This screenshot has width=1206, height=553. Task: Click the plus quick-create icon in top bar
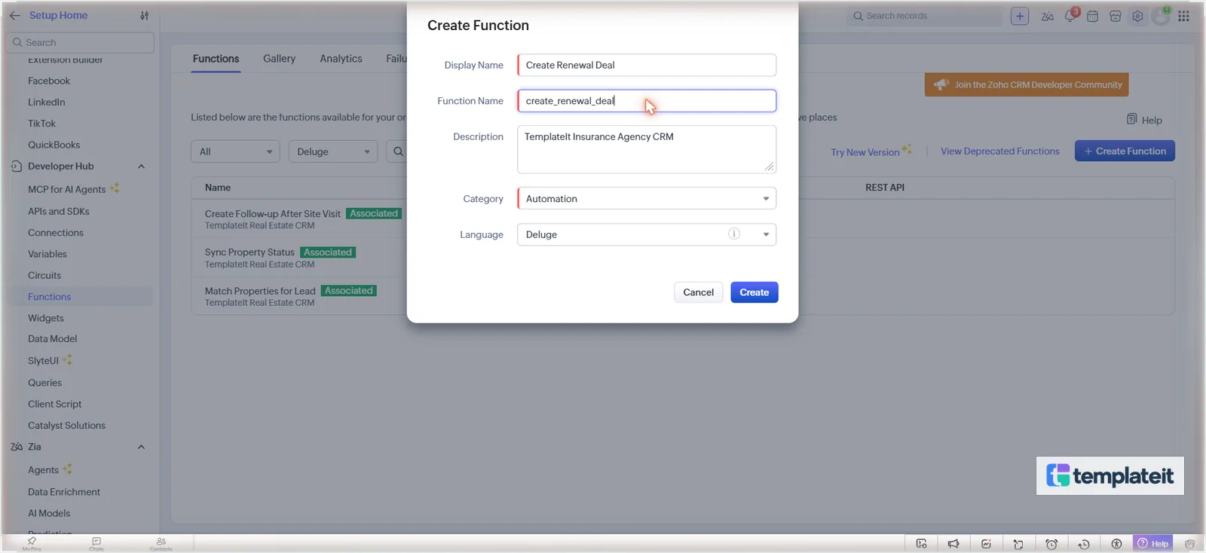1020,16
